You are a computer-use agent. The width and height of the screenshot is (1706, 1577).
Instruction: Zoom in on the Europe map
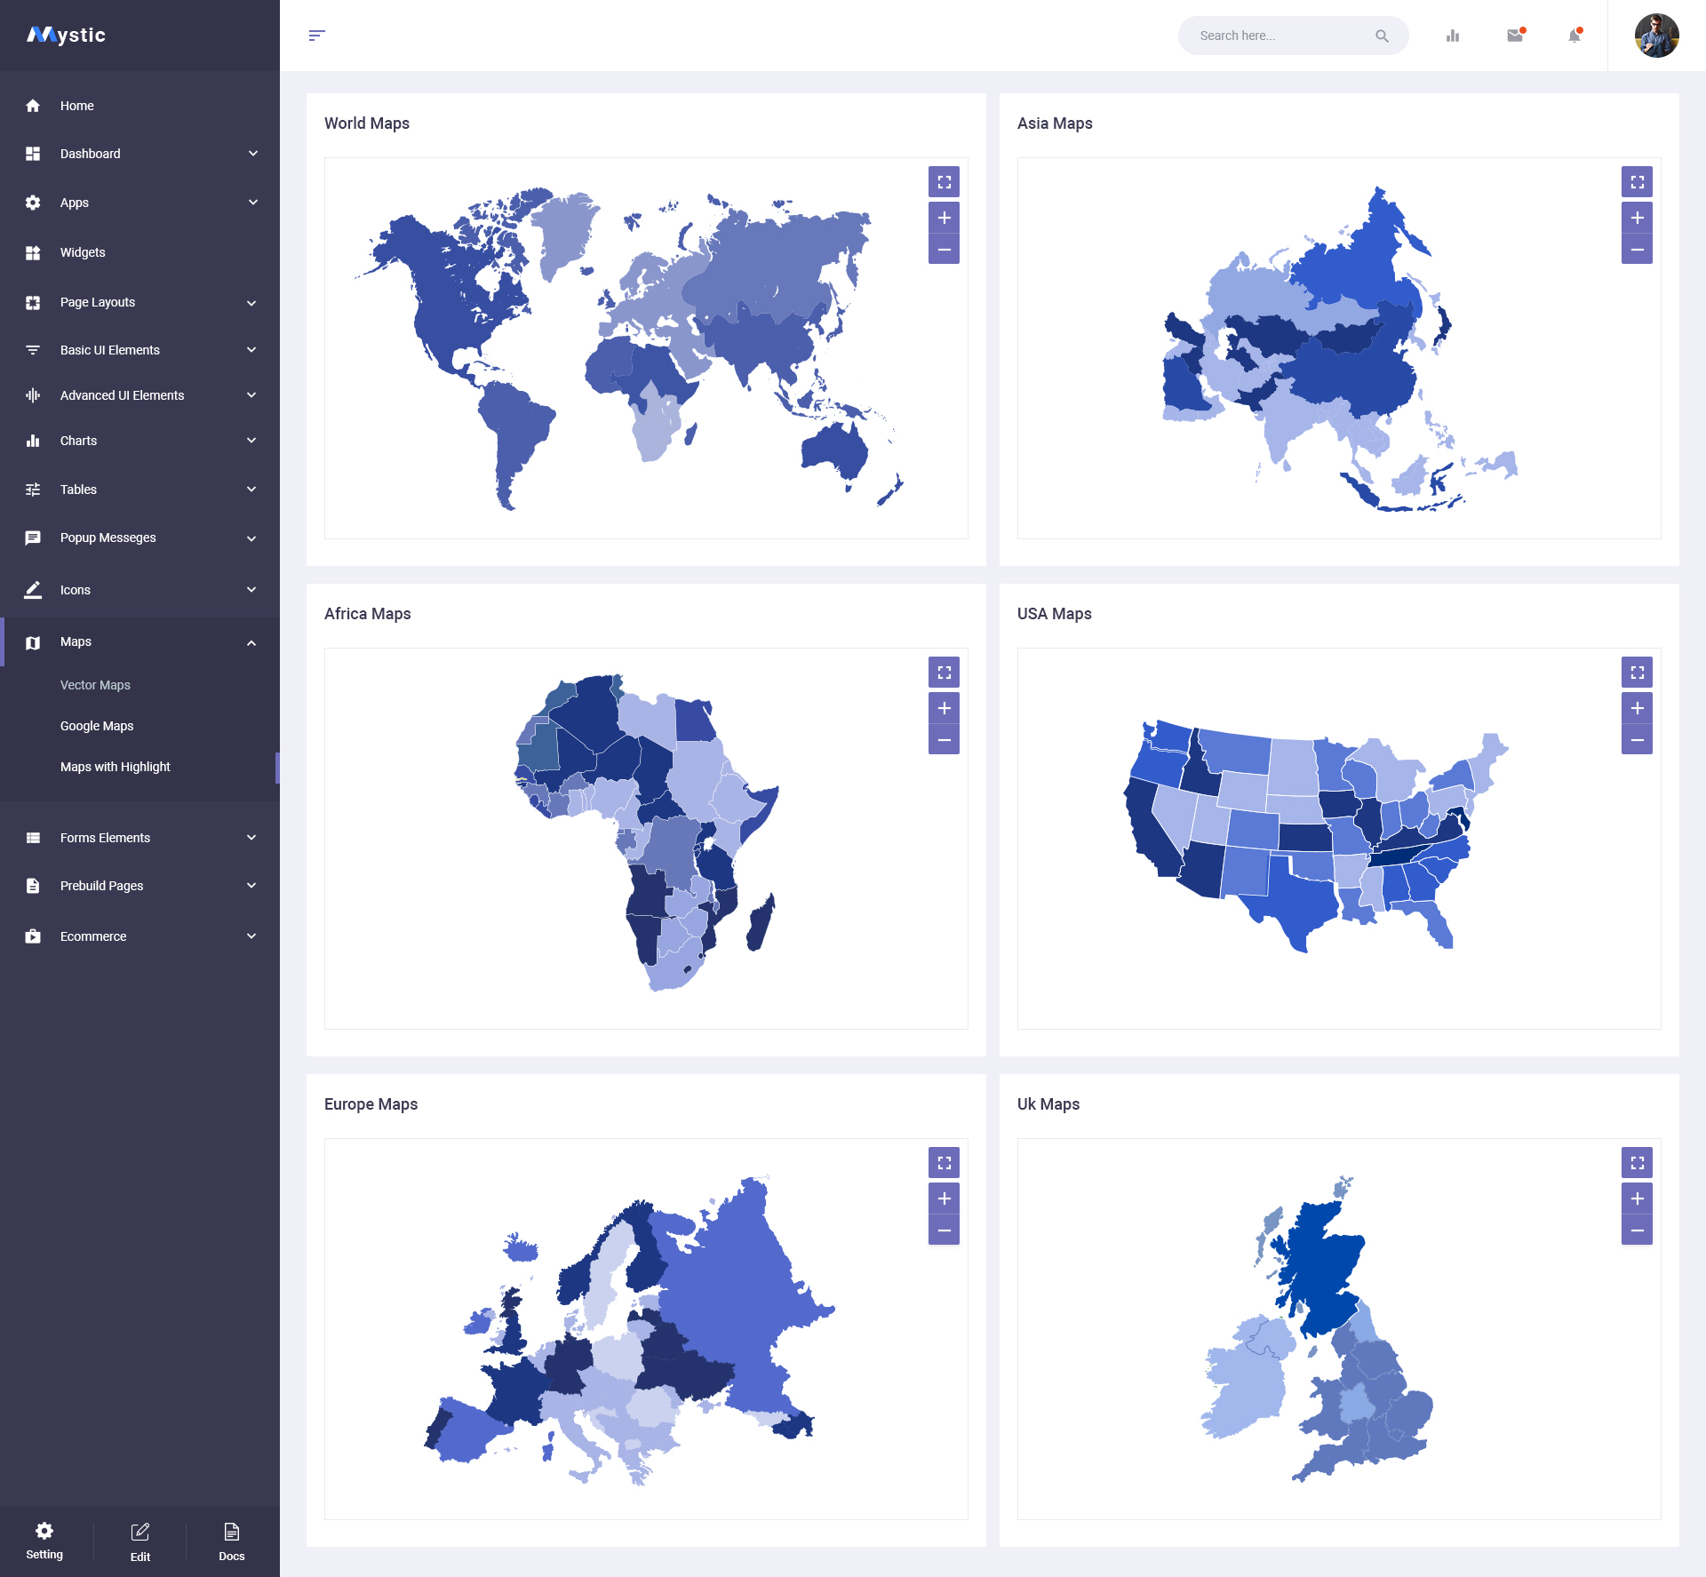point(944,1199)
